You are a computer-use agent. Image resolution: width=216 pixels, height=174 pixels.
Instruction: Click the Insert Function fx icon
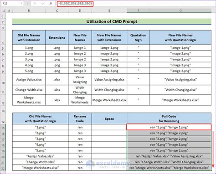pyautogui.click(x=51, y=3)
